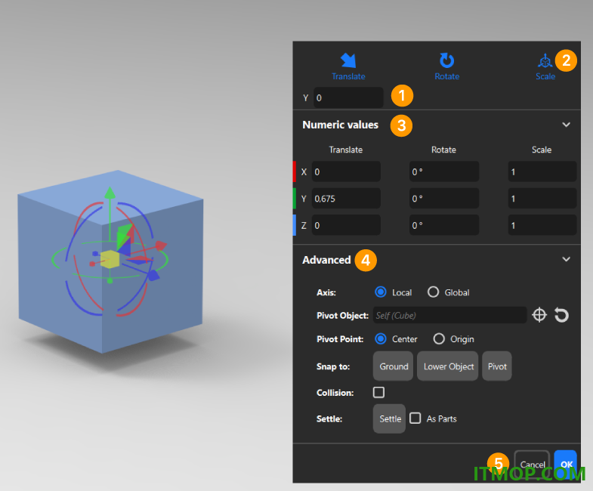Pick pivot object with crosshair icon
The image size is (593, 491).
(539, 315)
